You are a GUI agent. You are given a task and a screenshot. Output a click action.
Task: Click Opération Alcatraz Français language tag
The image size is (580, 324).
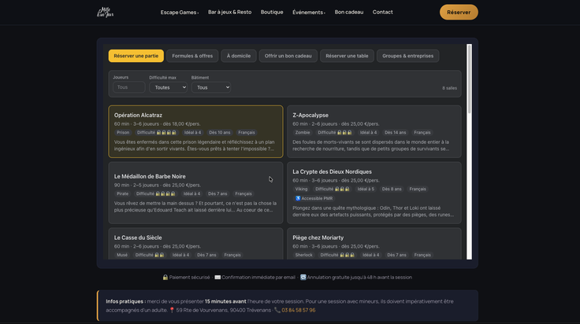[247, 132]
